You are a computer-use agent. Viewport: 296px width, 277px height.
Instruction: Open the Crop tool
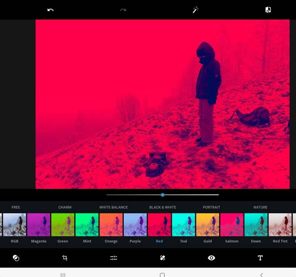click(65, 258)
